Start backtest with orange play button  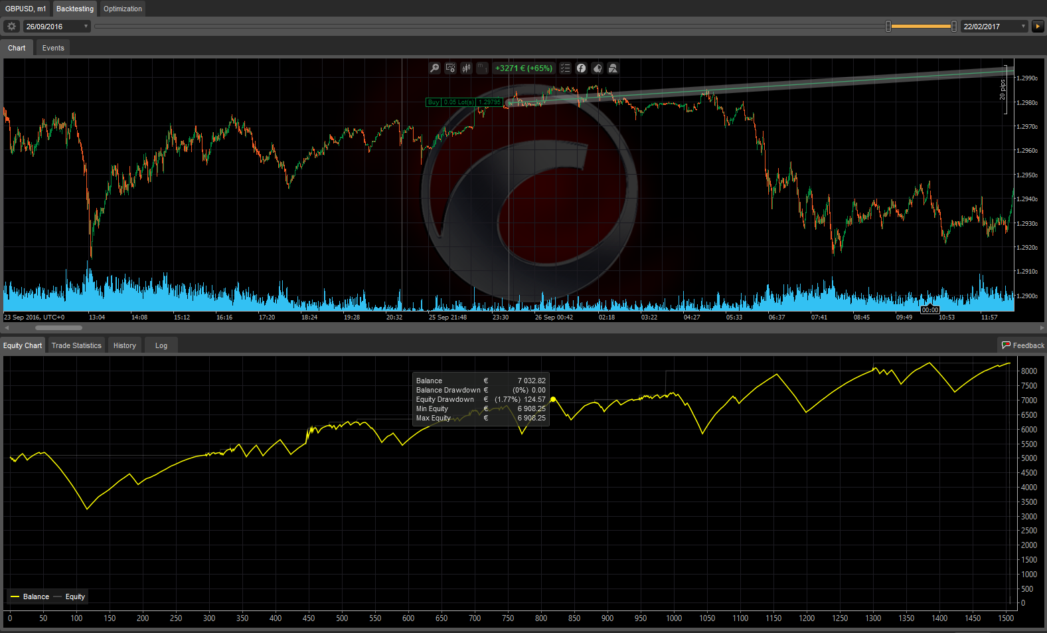(1038, 27)
